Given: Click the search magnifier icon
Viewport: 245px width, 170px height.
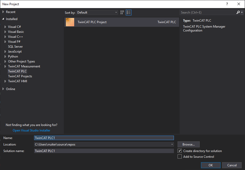Looking at the screenshot, I should coord(238,12).
